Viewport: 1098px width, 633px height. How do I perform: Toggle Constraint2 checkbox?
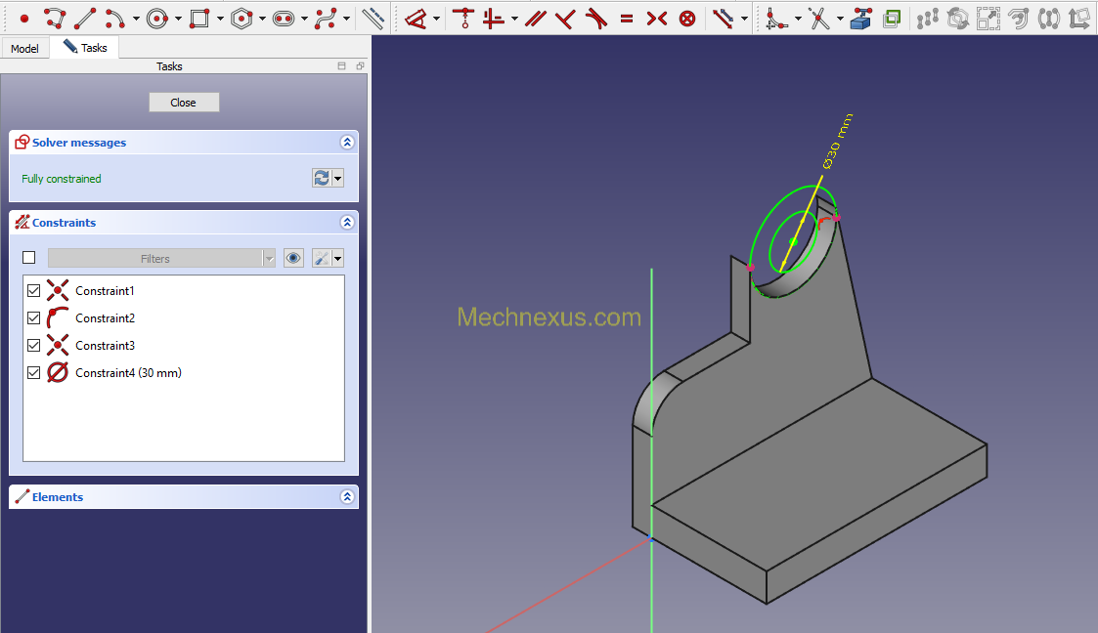(33, 318)
